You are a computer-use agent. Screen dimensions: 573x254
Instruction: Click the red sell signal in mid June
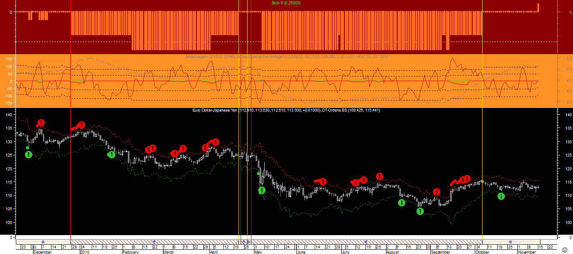tap(323, 181)
